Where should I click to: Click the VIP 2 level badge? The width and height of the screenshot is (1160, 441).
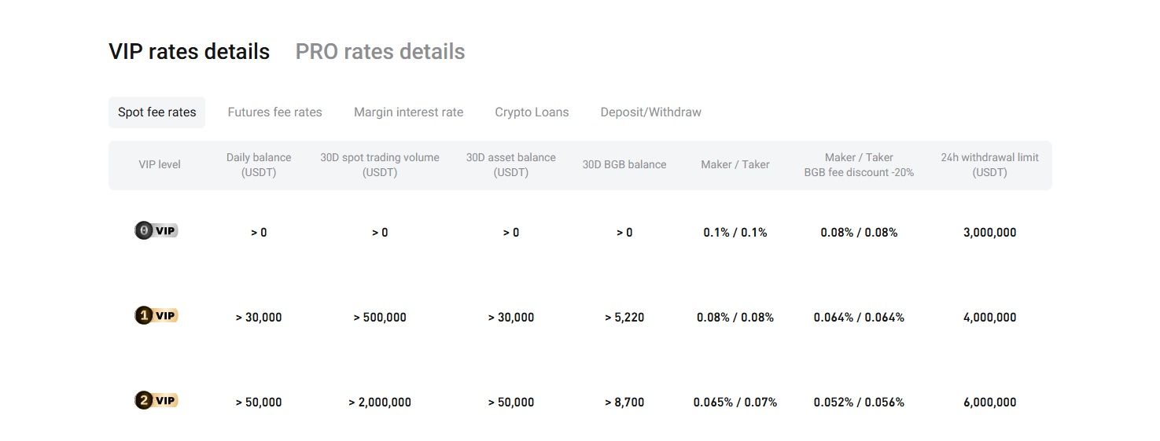[157, 401]
